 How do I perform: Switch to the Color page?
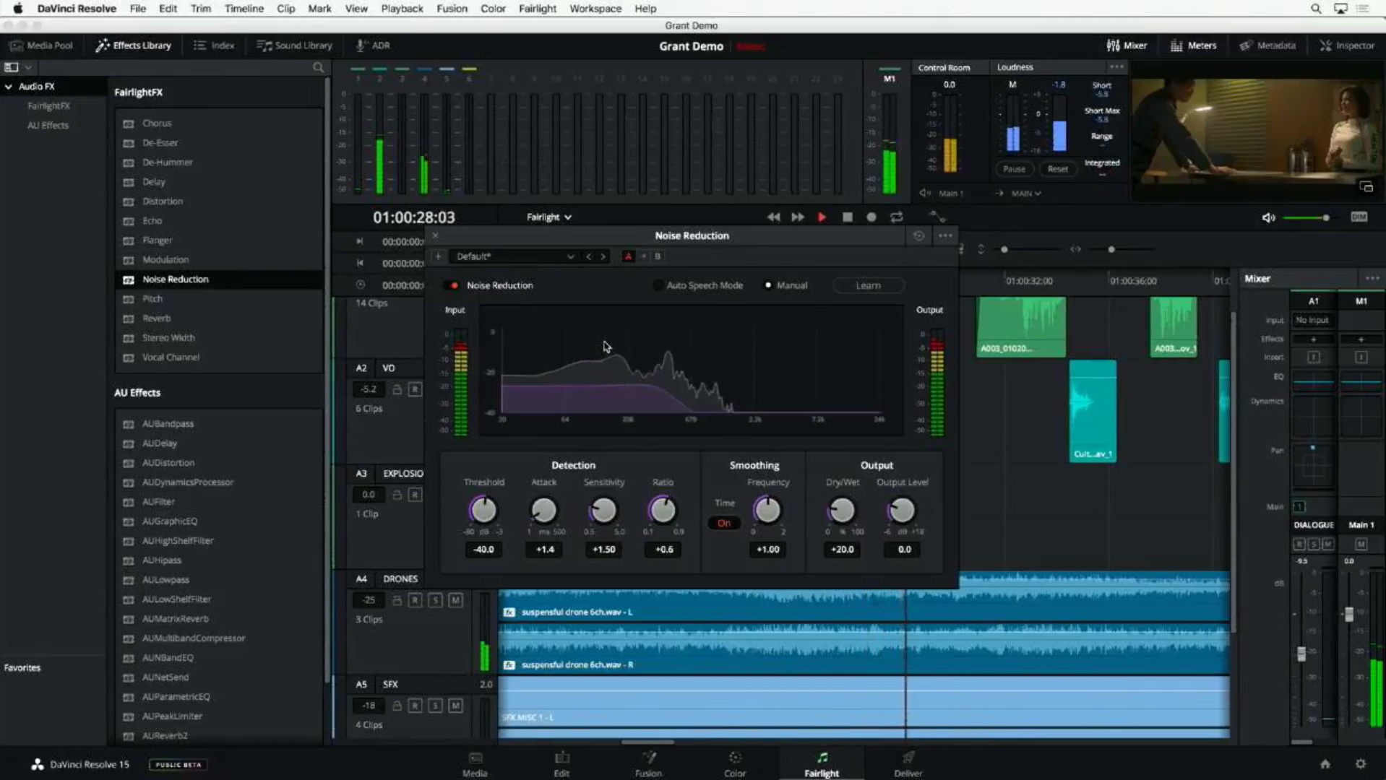click(x=735, y=763)
